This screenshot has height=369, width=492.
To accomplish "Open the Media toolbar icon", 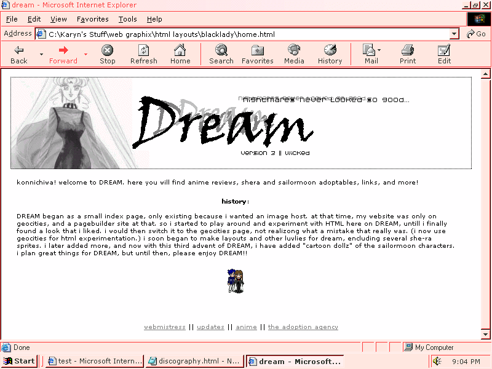I will 294,51.
